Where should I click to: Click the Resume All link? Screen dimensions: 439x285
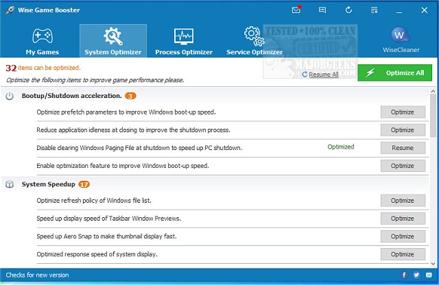coord(324,75)
